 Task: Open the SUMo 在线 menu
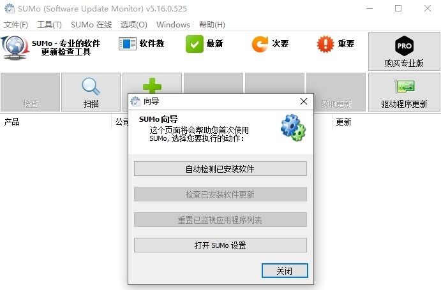pos(91,25)
